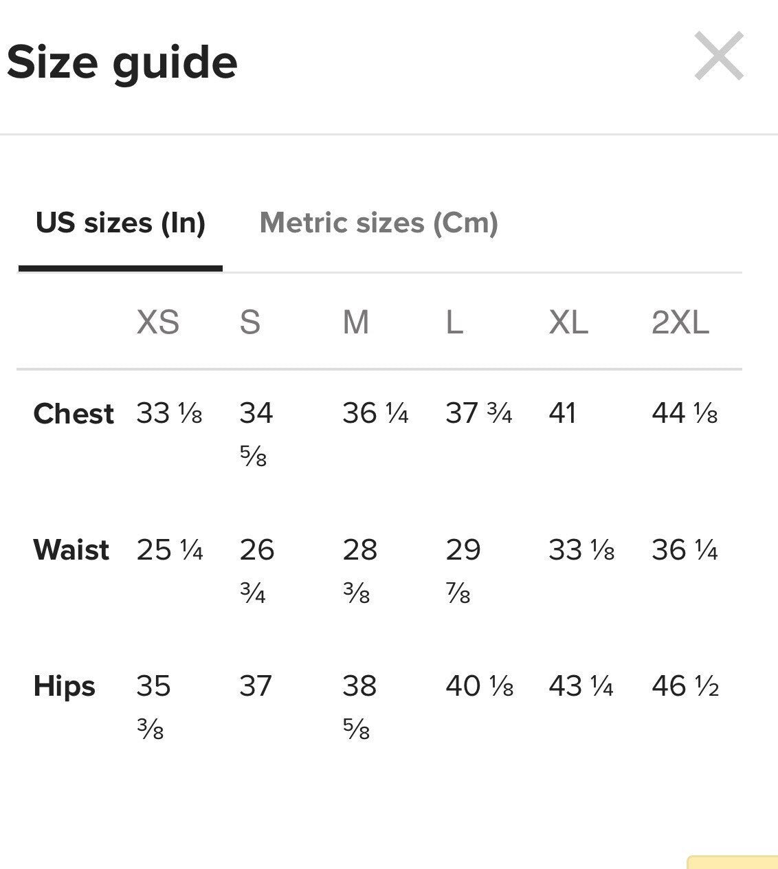This screenshot has height=869, width=778.
Task: Click the Waist row label
Action: pos(71,550)
